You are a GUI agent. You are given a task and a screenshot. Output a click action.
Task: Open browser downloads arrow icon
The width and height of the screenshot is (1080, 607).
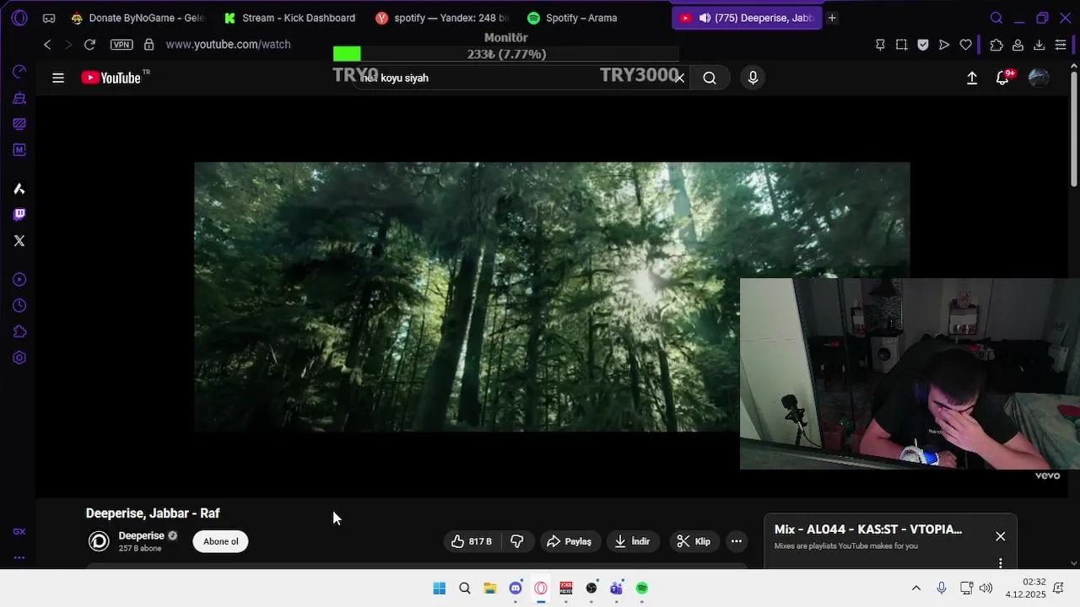1039,45
